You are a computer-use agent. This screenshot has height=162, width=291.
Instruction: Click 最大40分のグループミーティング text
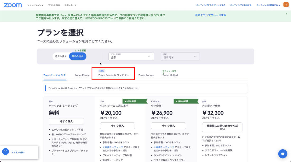(x=69, y=135)
